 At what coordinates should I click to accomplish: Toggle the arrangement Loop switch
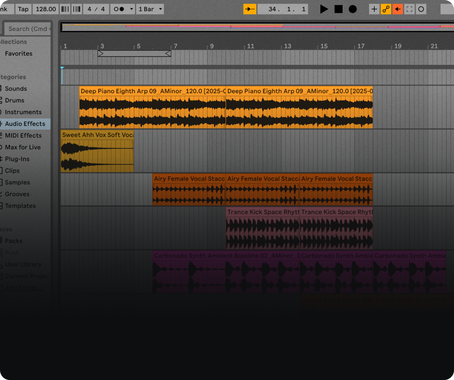pos(421,9)
